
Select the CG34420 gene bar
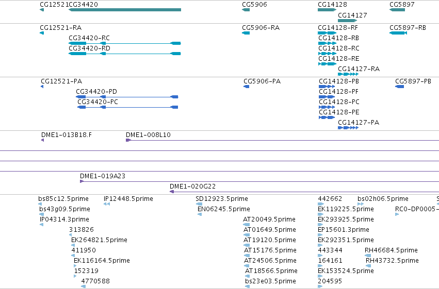(125, 10)
